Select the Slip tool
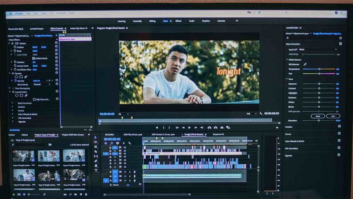The width and height of the screenshot is (353, 199). point(96,157)
